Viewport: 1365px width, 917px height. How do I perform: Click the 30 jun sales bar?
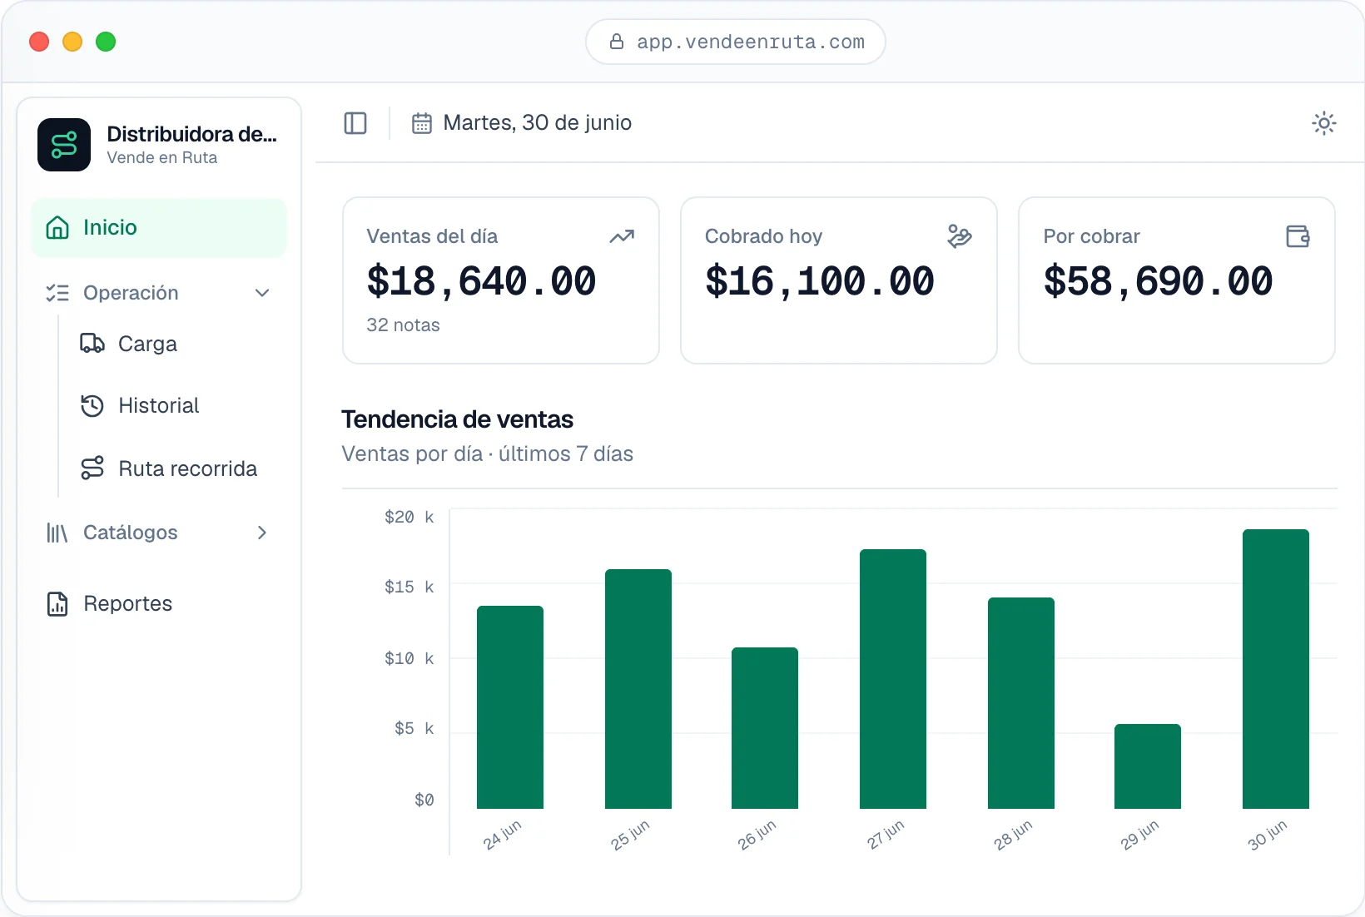point(1276,669)
